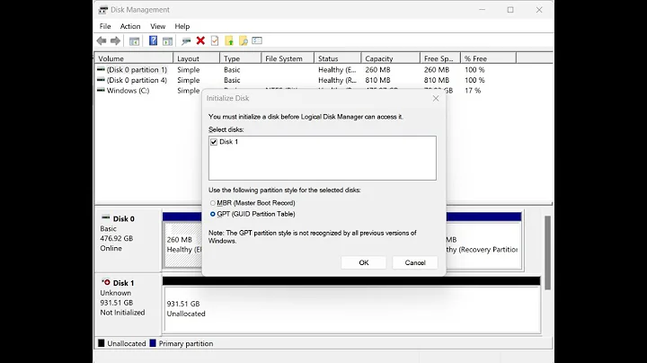Click the Back arrow toolbar icon
This screenshot has width=647, height=363.
pyautogui.click(x=102, y=40)
